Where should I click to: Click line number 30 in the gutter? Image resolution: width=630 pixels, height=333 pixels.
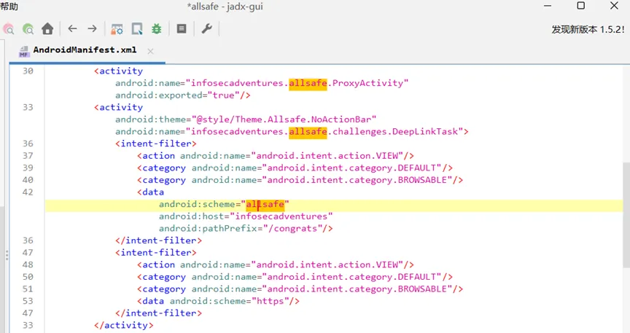click(x=28, y=71)
